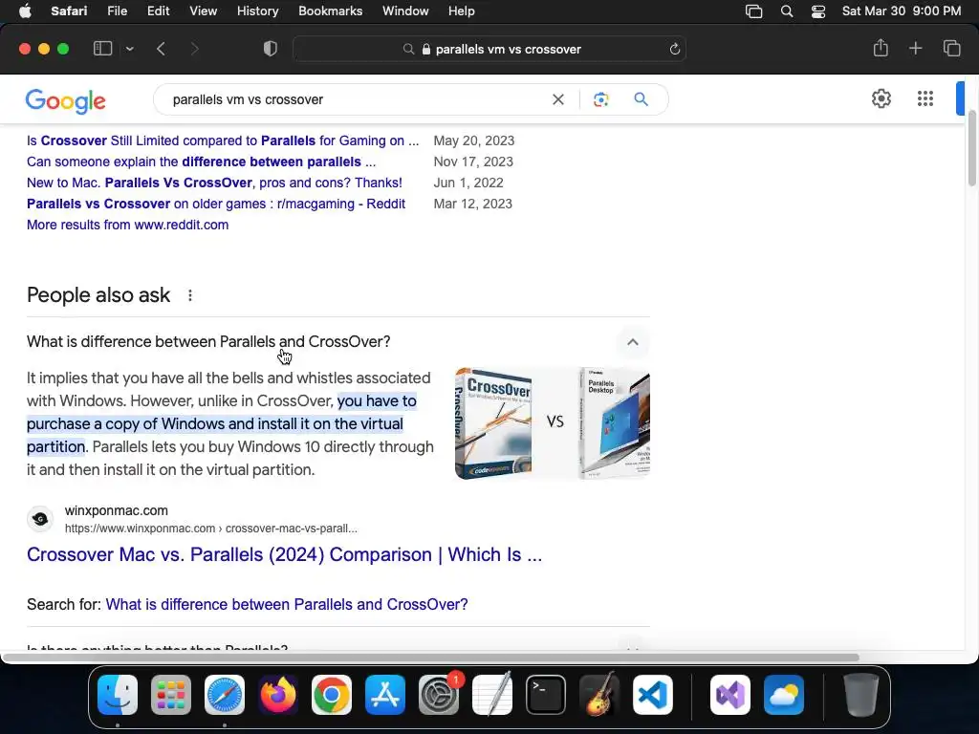Open People also ask options dots
The image size is (979, 734).
tap(190, 295)
